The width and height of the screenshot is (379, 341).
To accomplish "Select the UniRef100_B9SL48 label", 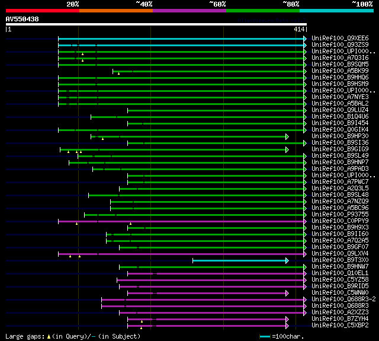I will click(x=340, y=195).
